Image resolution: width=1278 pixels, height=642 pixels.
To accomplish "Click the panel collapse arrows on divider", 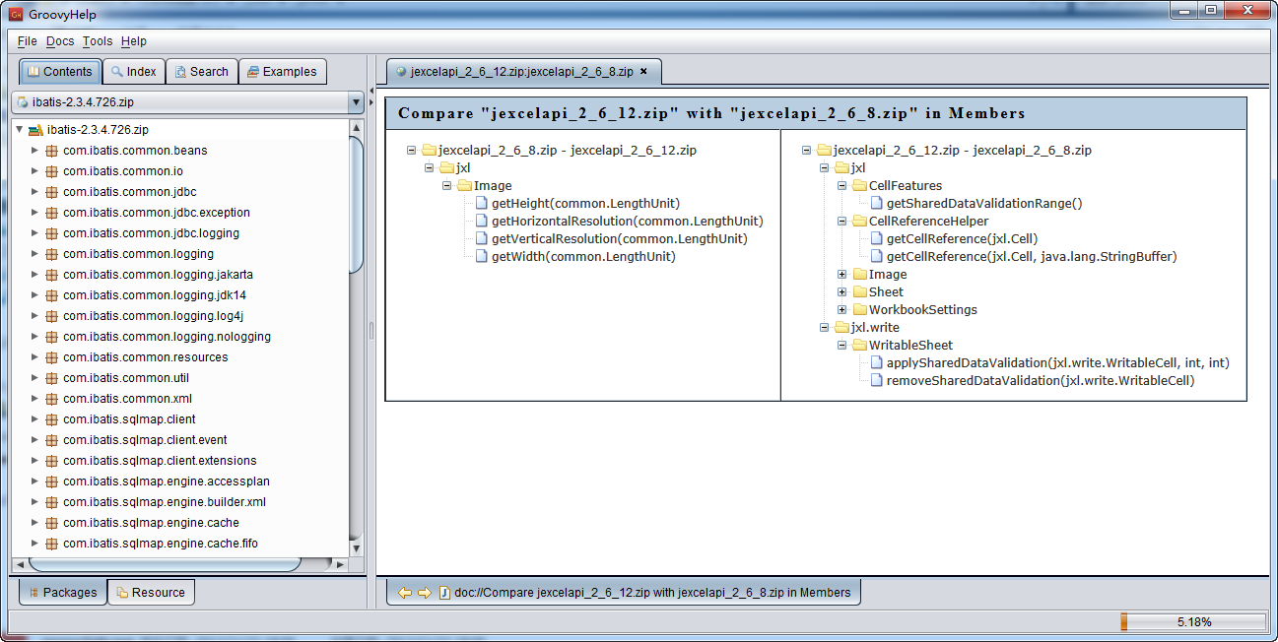I will pyautogui.click(x=371, y=96).
